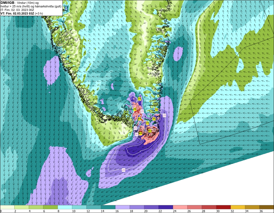274x213 pixels.
Task: Click the 16 value on the legend scale
Action: pos(117,211)
